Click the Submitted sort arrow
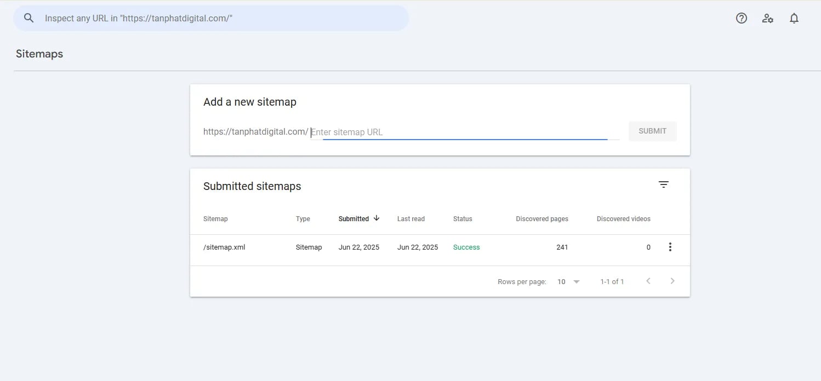This screenshot has height=381, width=821. [377, 218]
